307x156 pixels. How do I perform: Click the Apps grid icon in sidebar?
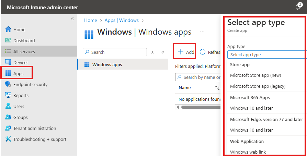8,73
